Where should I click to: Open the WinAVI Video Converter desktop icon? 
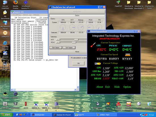5,56
